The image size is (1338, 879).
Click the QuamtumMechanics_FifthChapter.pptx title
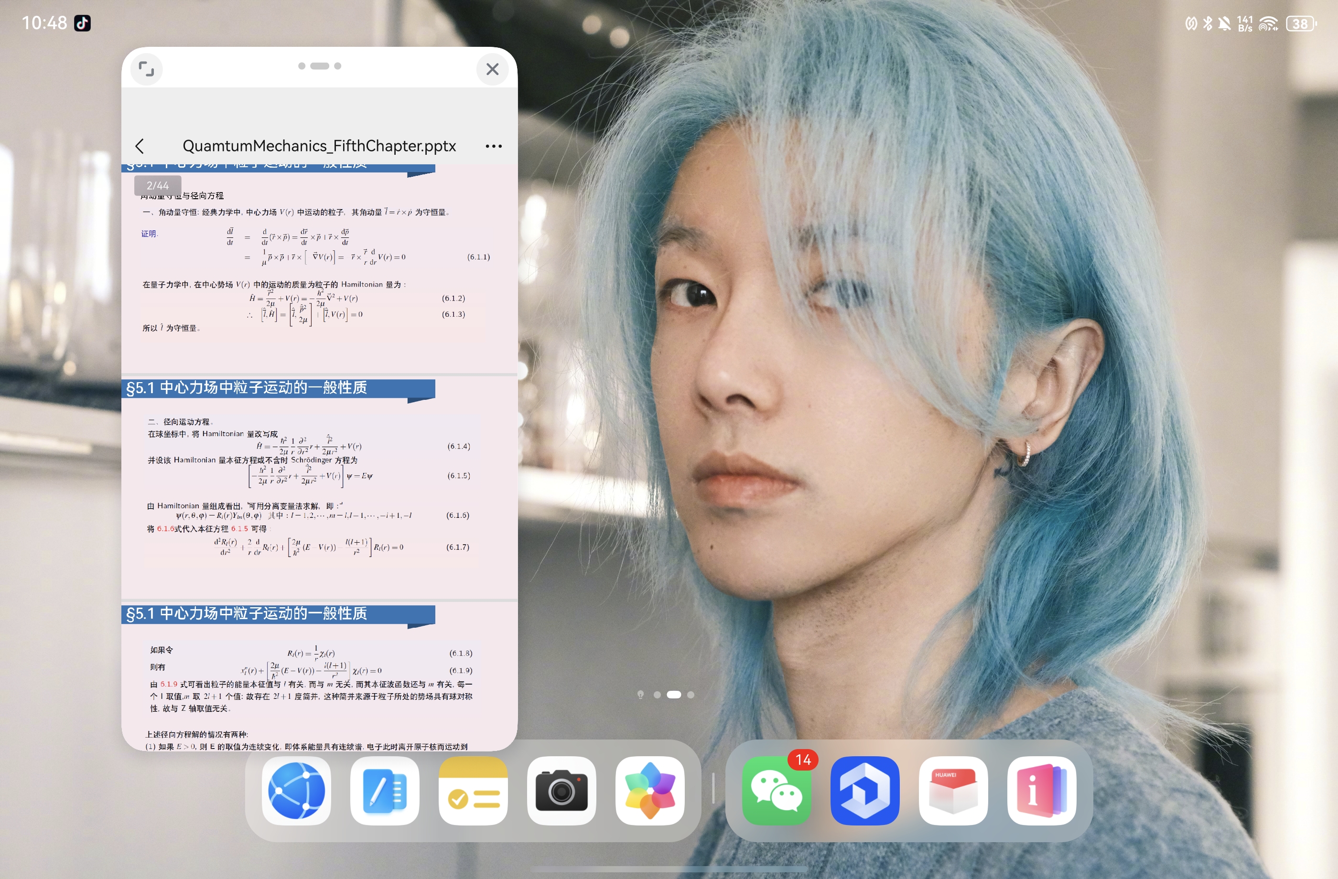(x=319, y=146)
